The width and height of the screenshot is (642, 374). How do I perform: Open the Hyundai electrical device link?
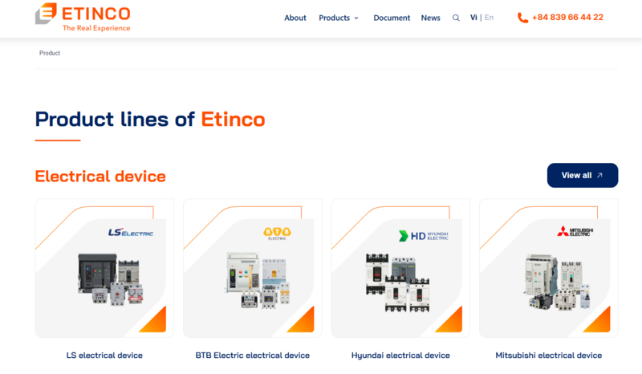point(400,356)
